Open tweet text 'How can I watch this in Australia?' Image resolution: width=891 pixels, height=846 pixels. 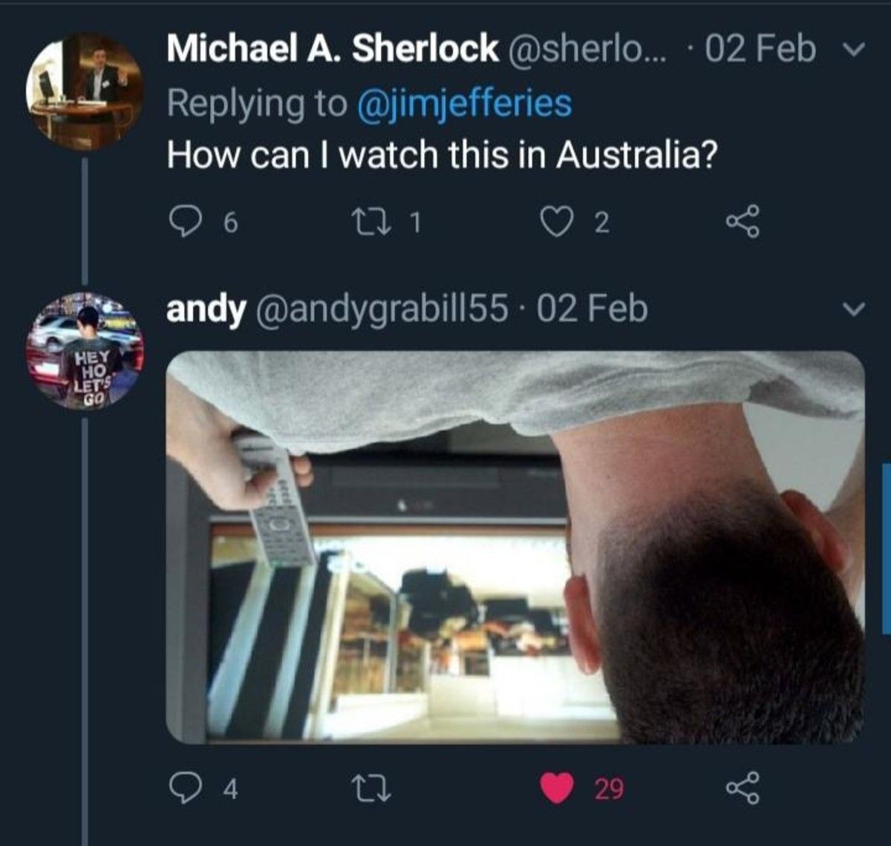(x=443, y=155)
